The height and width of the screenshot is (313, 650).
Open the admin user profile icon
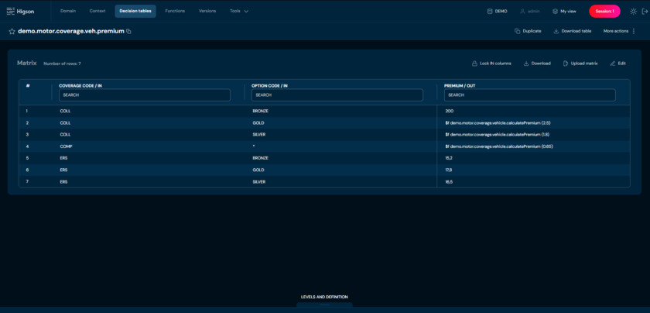click(x=522, y=11)
